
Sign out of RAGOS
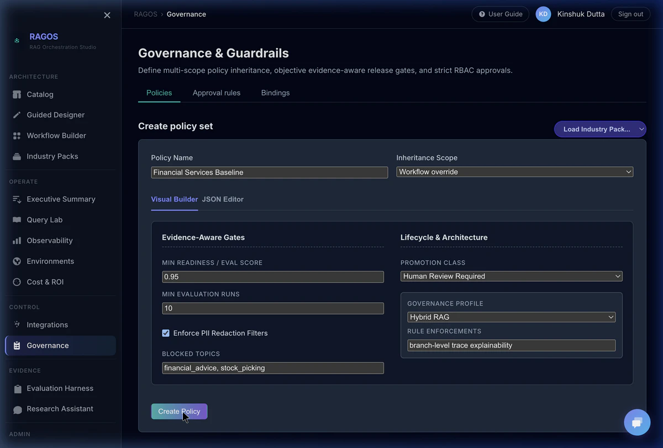click(630, 14)
